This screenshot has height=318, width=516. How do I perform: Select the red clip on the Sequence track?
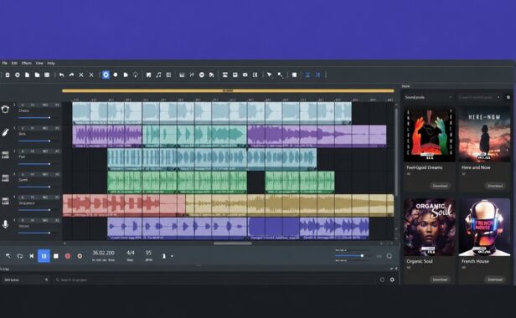coord(124,205)
